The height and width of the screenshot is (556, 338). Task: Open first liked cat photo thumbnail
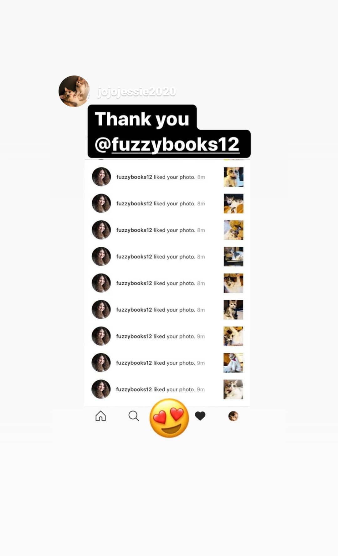[233, 177]
